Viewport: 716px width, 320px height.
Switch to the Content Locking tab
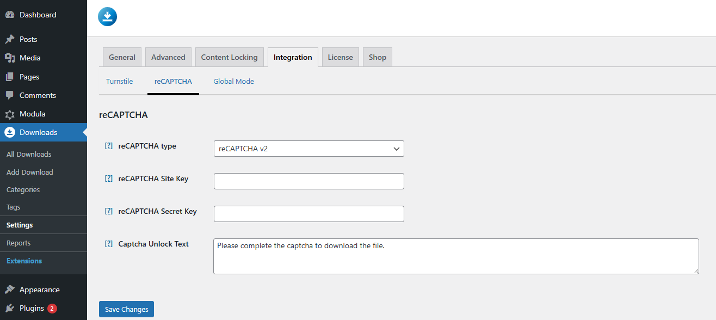coord(230,57)
